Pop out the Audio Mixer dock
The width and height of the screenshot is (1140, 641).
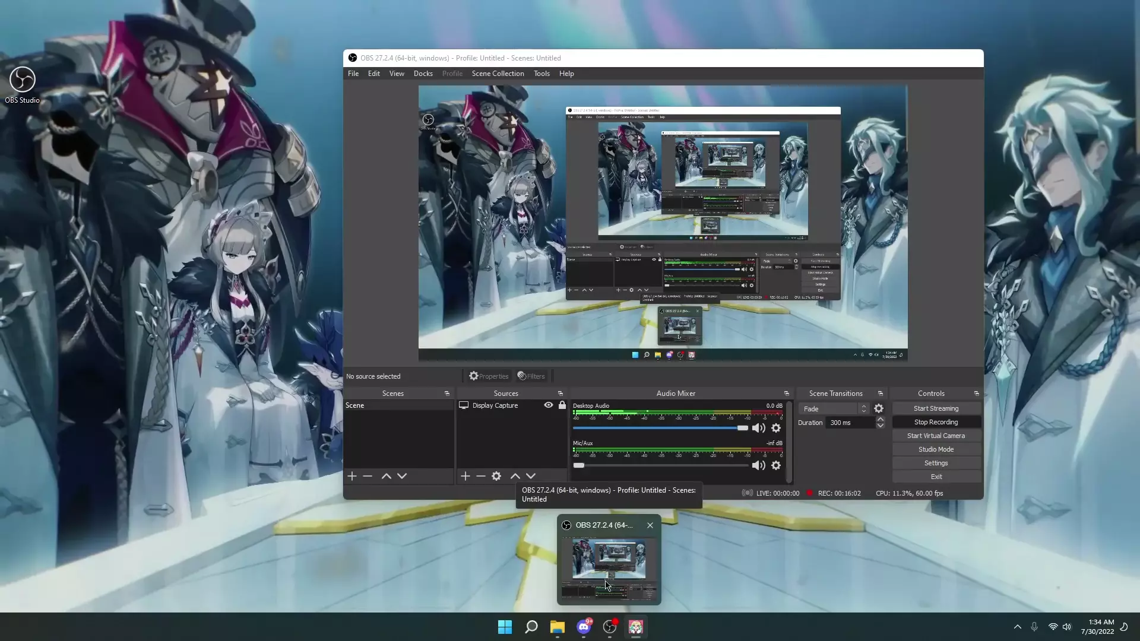tap(787, 394)
